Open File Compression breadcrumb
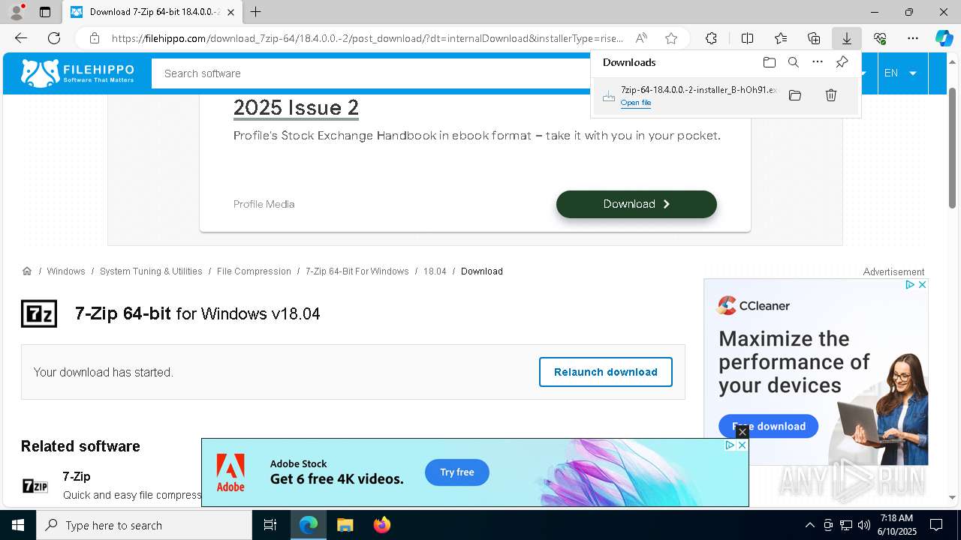Screen dimensions: 961x540 click(x=254, y=271)
